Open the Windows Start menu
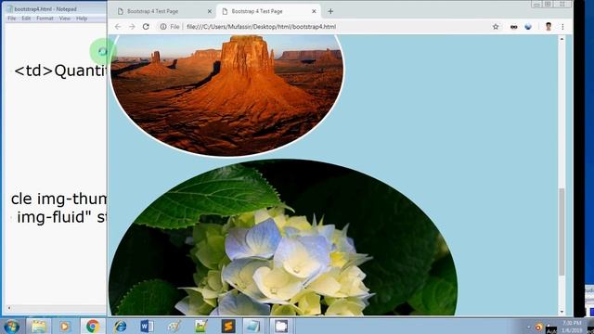This screenshot has height=334, width=594. click(12, 326)
